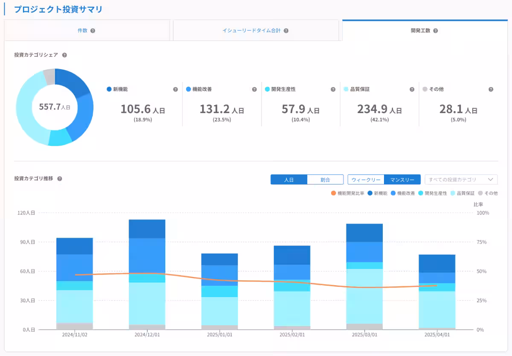Click 品質保証 legend color swatch

pos(453,193)
